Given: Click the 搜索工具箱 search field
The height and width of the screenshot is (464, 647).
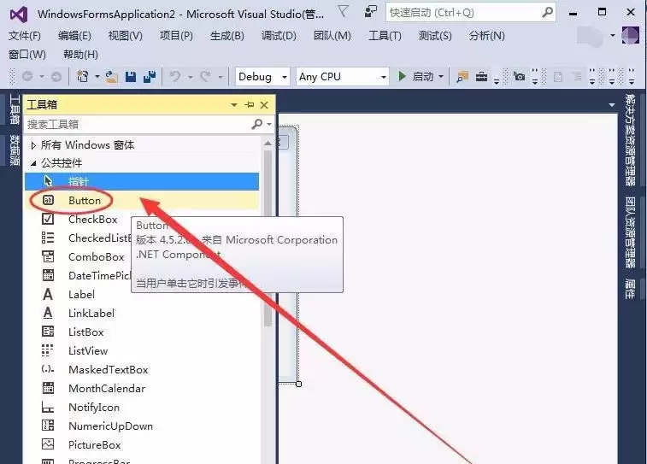Looking at the screenshot, I should tap(136, 124).
